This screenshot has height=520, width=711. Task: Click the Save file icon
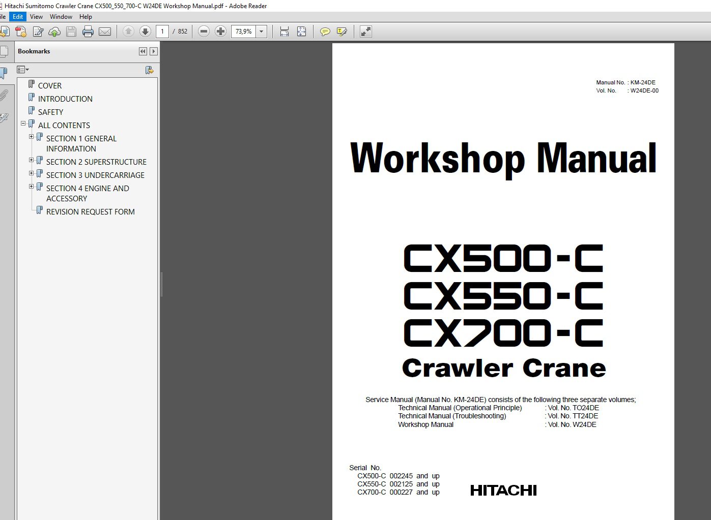71,32
